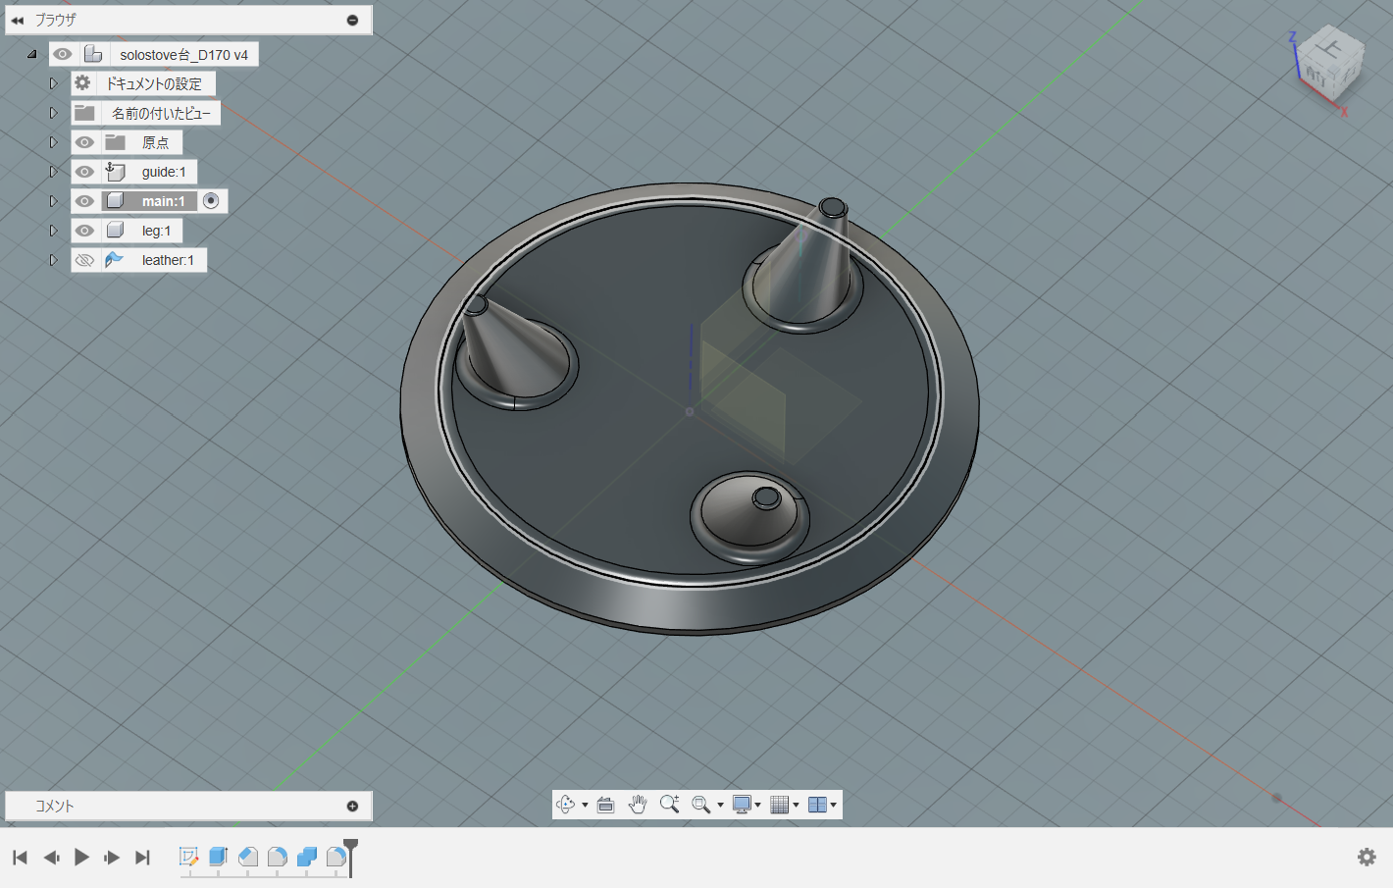Select the Orbit navigation tool
Viewport: 1393px width, 888px height.
pos(566,805)
